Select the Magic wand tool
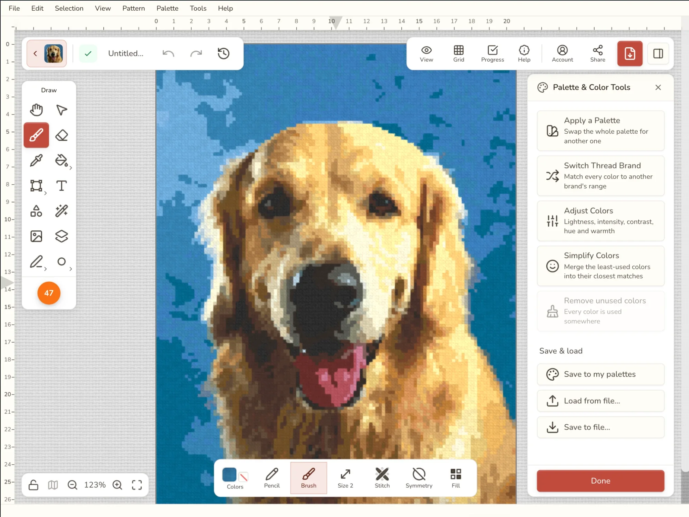The height and width of the screenshot is (517, 689). [62, 211]
